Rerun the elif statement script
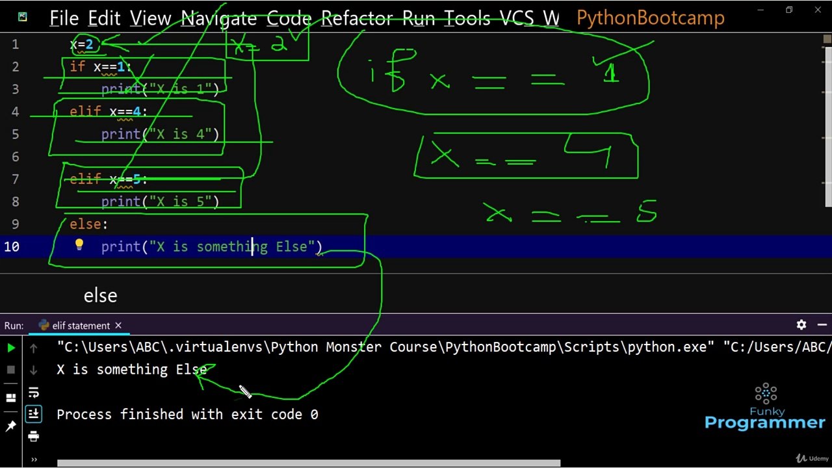Image resolution: width=832 pixels, height=468 pixels. coord(11,348)
